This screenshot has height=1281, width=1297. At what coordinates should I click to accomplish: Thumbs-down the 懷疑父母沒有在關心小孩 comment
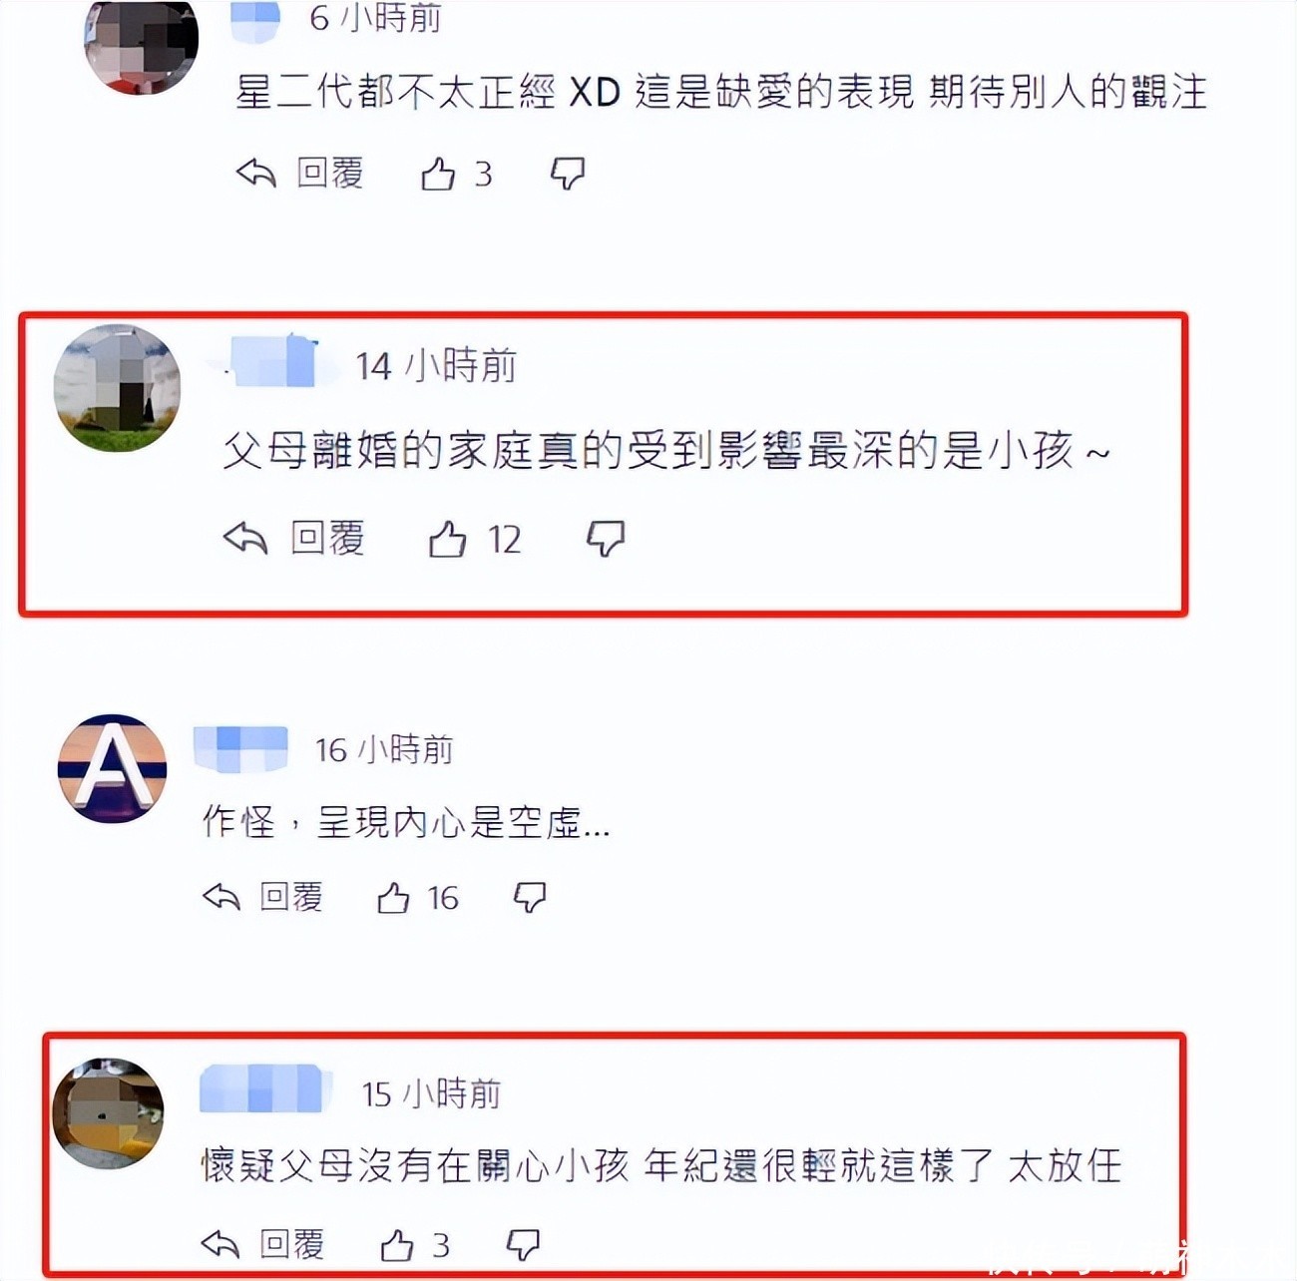524,1244
